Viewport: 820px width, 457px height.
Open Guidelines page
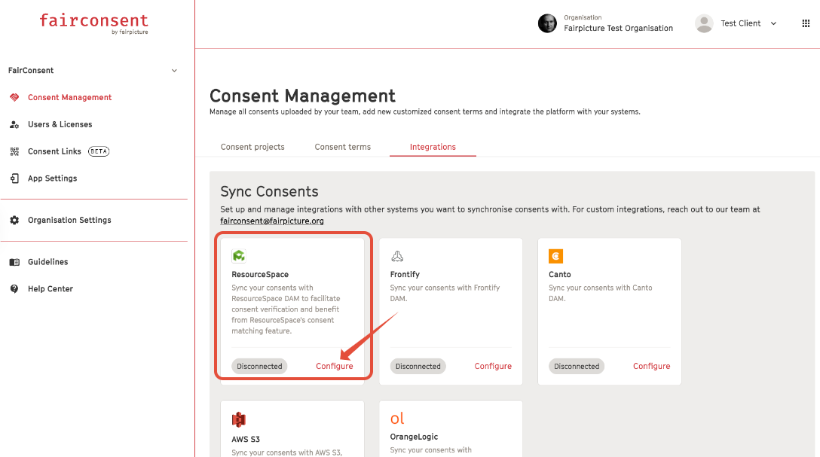point(48,262)
